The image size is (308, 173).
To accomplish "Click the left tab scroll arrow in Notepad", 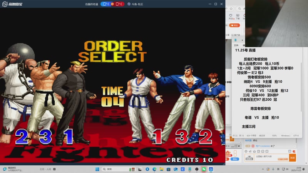I will (x=242, y=40).
